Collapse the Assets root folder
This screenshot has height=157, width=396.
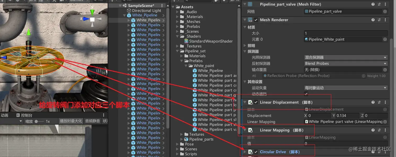tap(173, 7)
